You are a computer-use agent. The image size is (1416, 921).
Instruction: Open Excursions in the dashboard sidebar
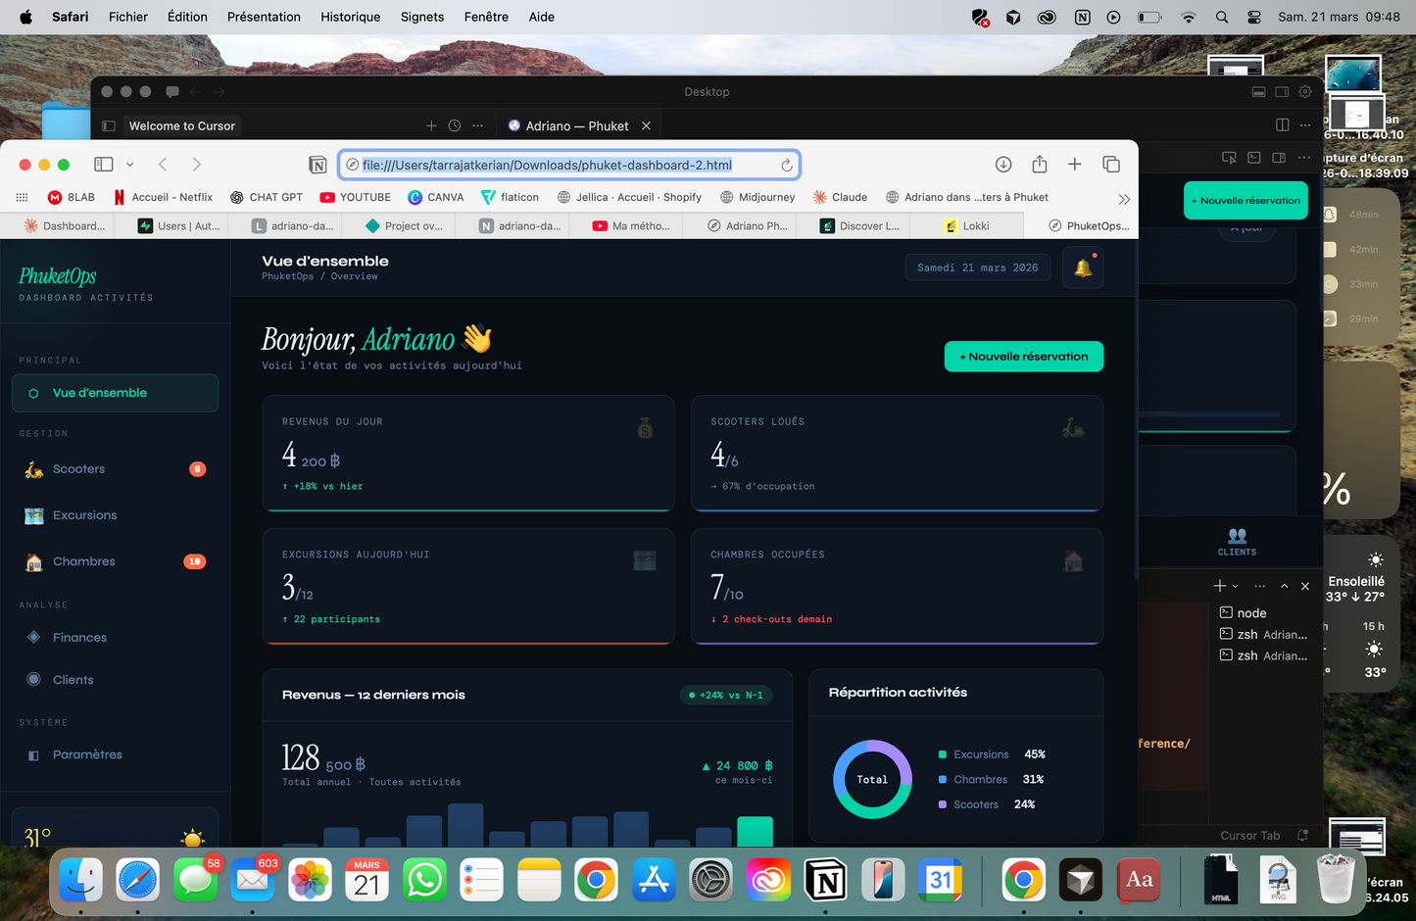[x=115, y=515]
